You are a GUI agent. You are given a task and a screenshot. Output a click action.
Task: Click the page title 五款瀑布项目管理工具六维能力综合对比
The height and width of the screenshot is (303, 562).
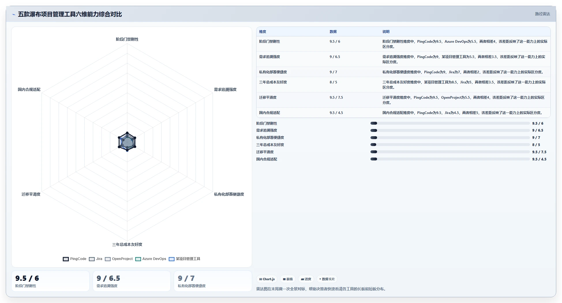pyautogui.click(x=70, y=14)
